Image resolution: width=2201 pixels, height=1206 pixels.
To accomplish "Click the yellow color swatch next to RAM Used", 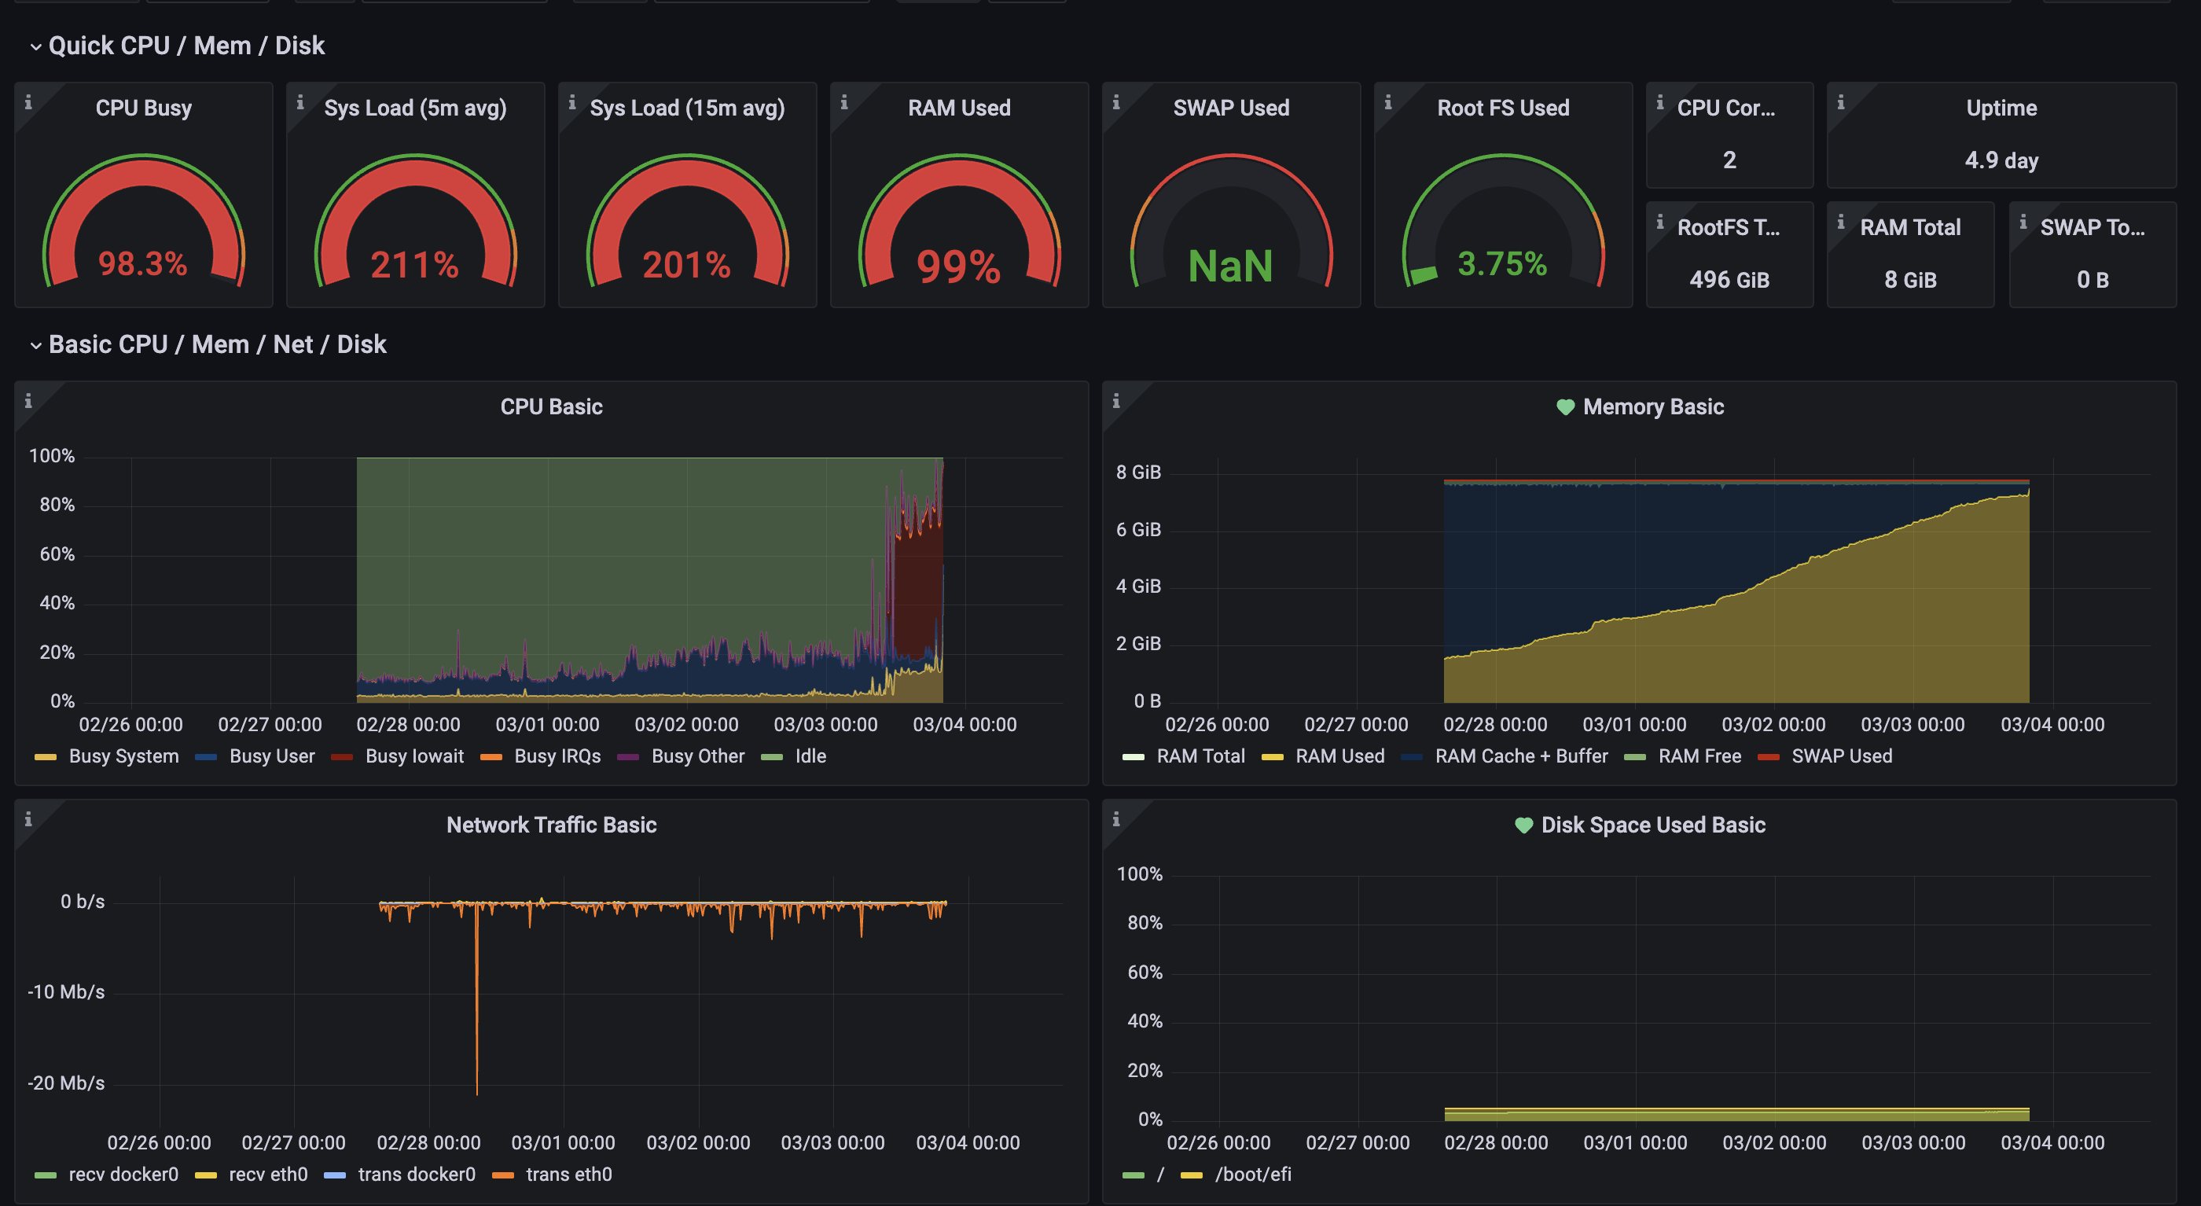I will 1275,756.
